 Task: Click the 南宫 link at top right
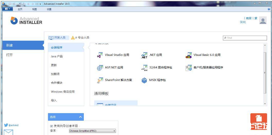[249, 18]
